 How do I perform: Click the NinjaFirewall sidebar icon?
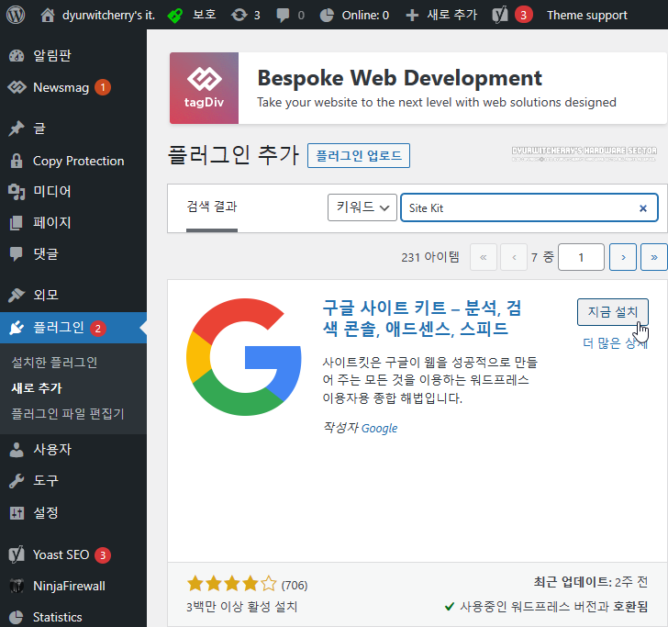click(17, 586)
